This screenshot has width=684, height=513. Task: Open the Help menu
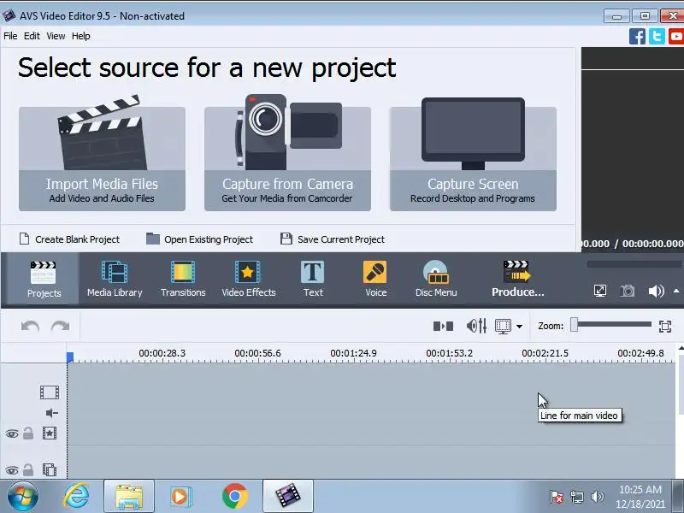[81, 36]
